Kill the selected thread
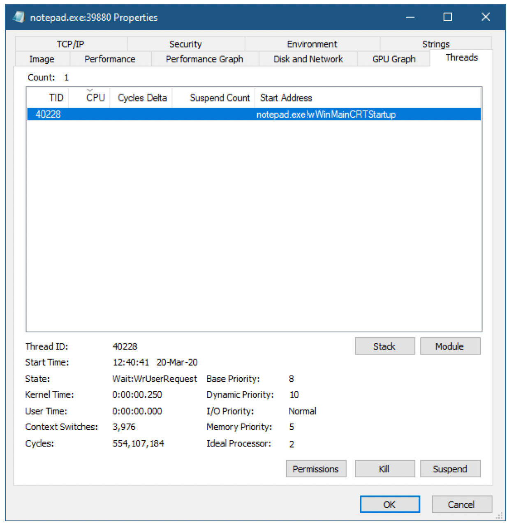509x525 pixels. [385, 469]
